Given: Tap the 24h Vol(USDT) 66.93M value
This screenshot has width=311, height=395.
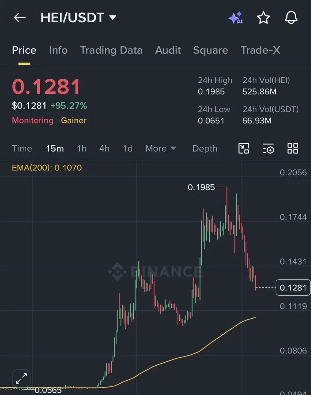Looking at the screenshot, I should (257, 121).
